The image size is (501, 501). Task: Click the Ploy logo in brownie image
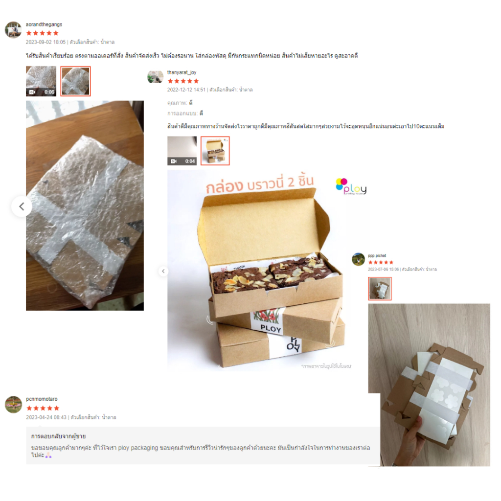[x=351, y=187]
